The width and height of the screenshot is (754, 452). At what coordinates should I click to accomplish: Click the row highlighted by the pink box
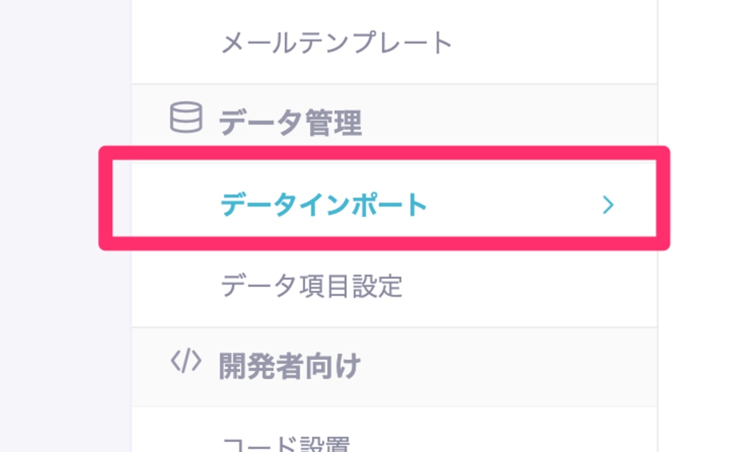[x=394, y=205]
